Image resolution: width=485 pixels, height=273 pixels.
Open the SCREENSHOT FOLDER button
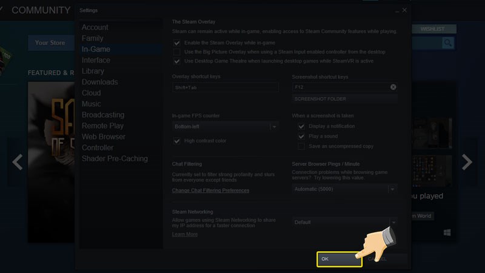(x=344, y=99)
